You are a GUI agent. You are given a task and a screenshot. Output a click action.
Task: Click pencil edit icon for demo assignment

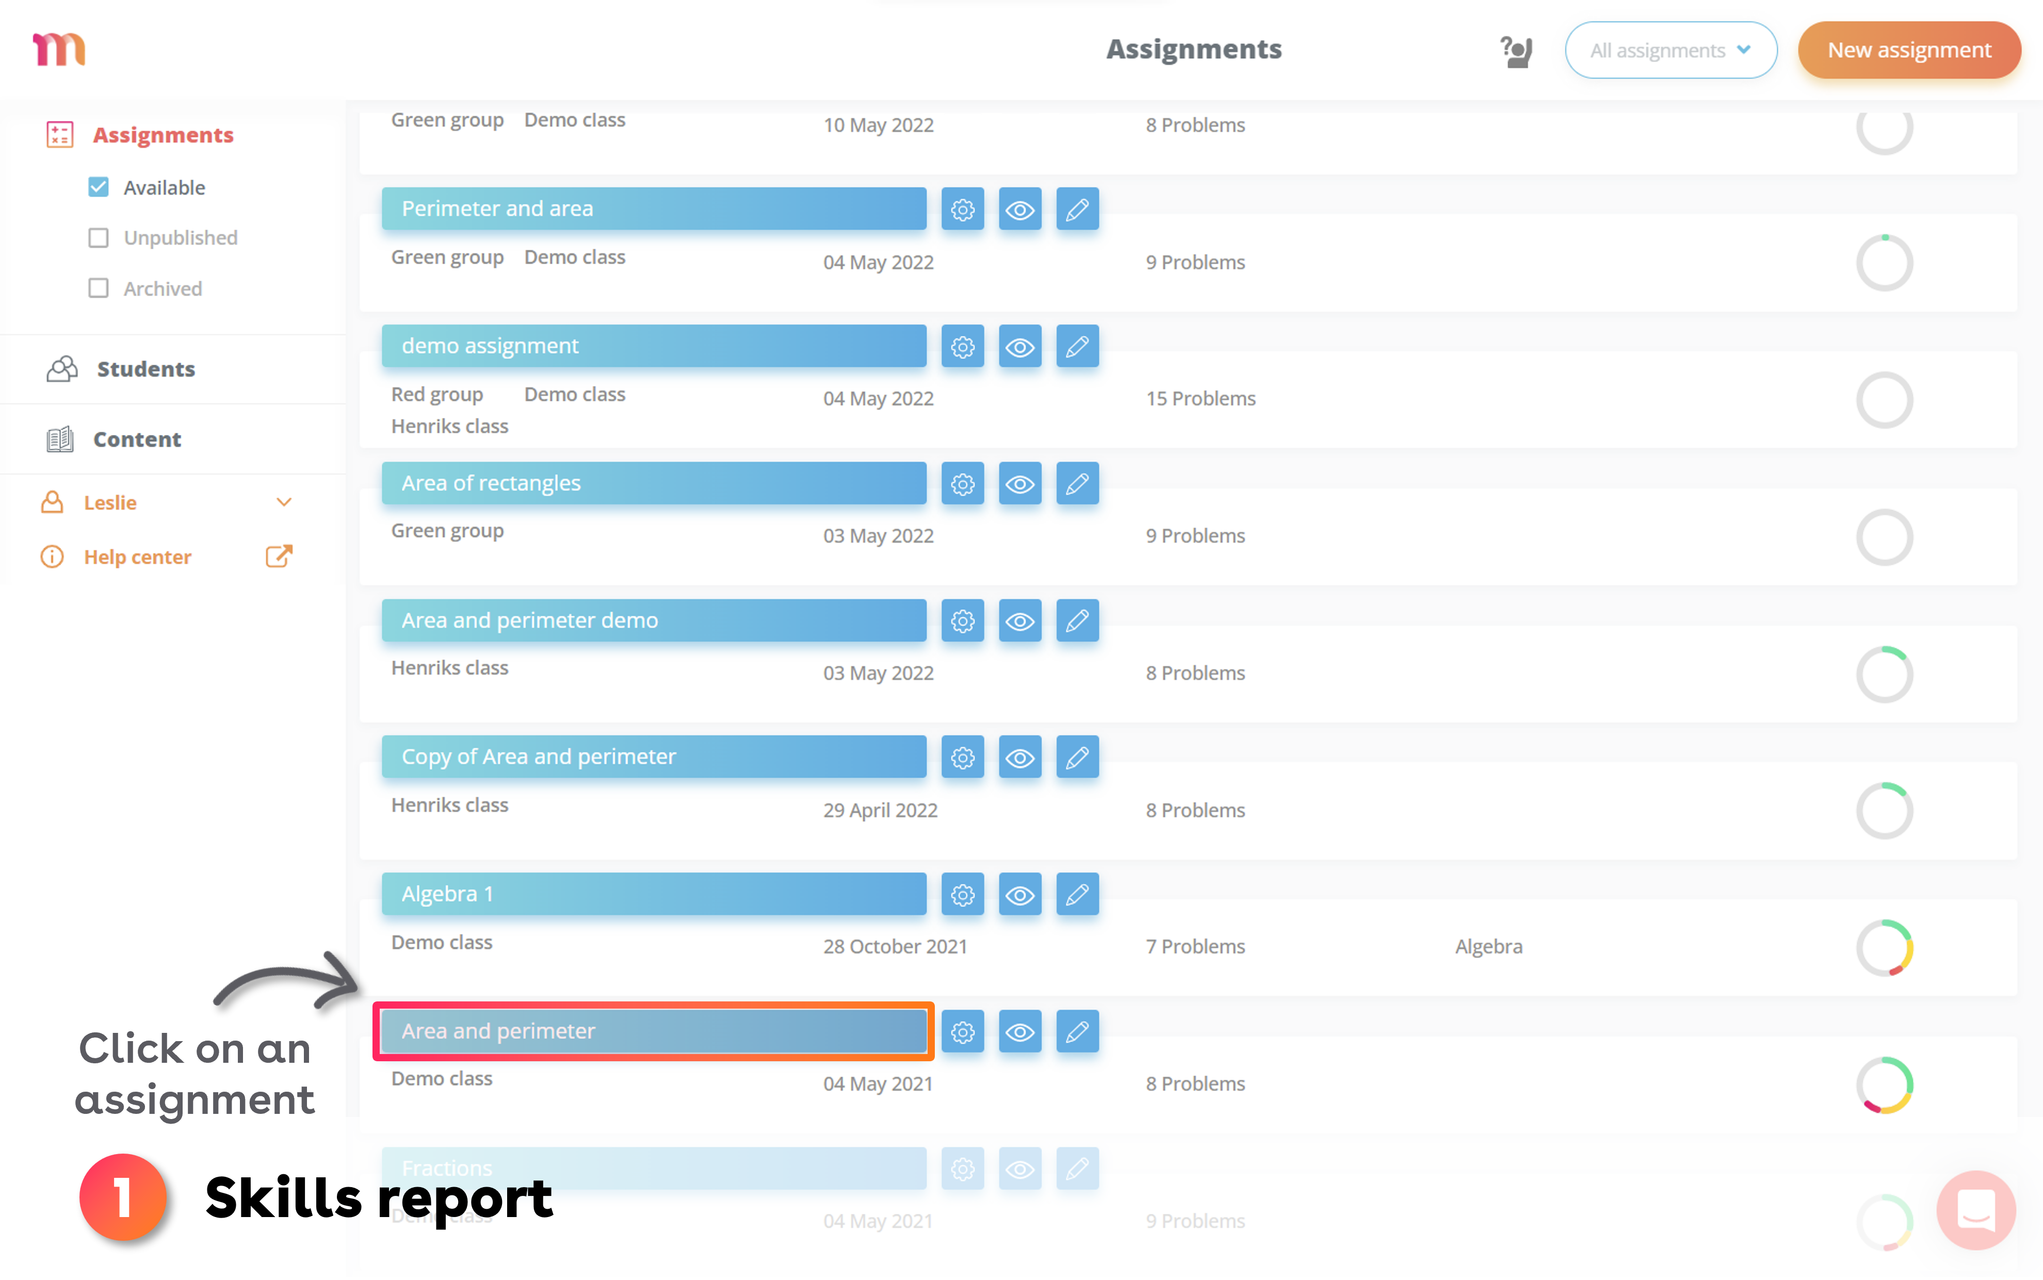coord(1077,346)
